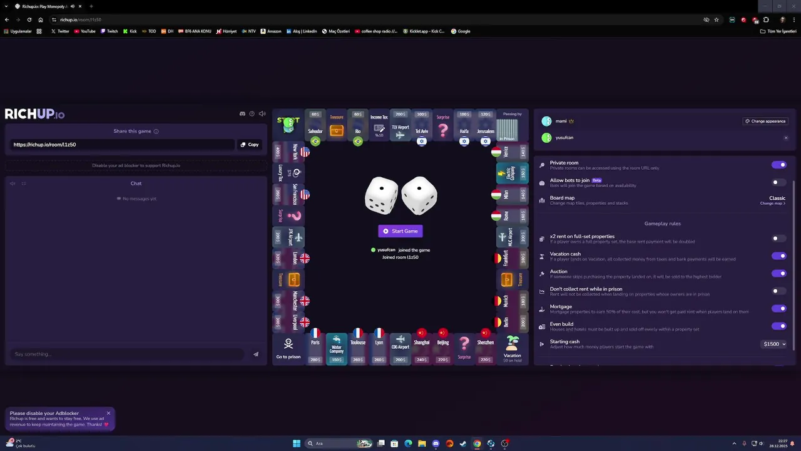Enable Allow bots to join
The height and width of the screenshot is (451, 801).
click(x=779, y=183)
